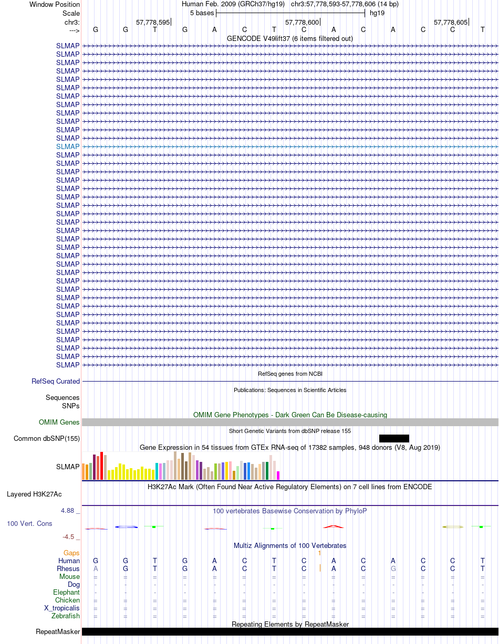The width and height of the screenshot is (499, 644).
Task: Click the red PhyloP conservation peak
Action: tap(334, 526)
